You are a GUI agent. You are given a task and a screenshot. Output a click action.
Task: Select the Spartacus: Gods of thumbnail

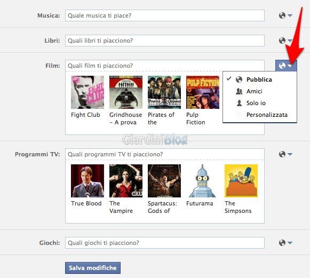pyautogui.click(x=164, y=181)
